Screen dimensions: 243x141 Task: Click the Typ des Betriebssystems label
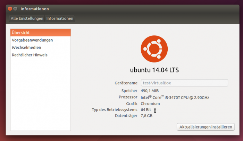point(115,110)
